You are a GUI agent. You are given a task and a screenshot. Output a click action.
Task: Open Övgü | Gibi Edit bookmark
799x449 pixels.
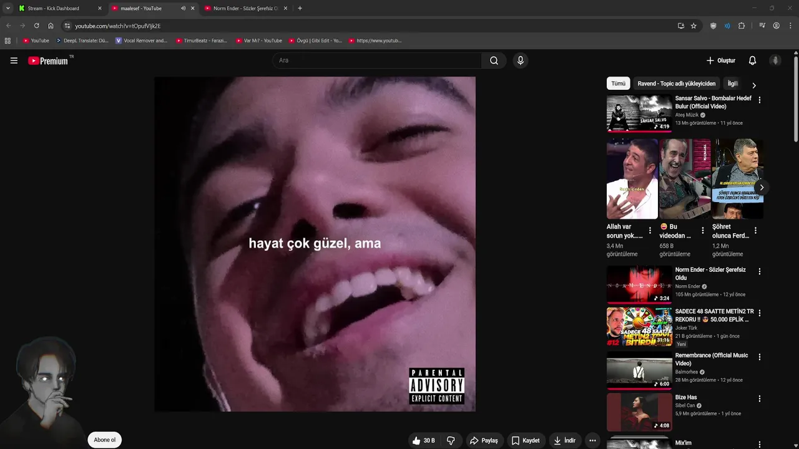coord(315,41)
